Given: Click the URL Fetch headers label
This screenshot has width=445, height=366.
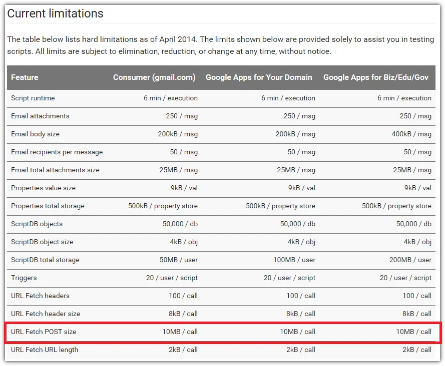Looking at the screenshot, I should (40, 296).
